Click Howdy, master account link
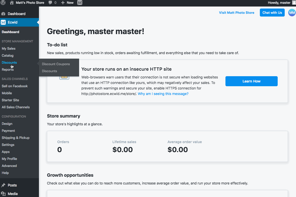 tap(279, 3)
